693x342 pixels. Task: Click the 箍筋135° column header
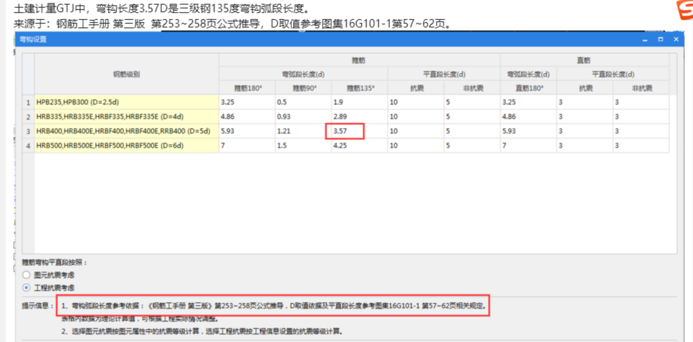pos(359,88)
